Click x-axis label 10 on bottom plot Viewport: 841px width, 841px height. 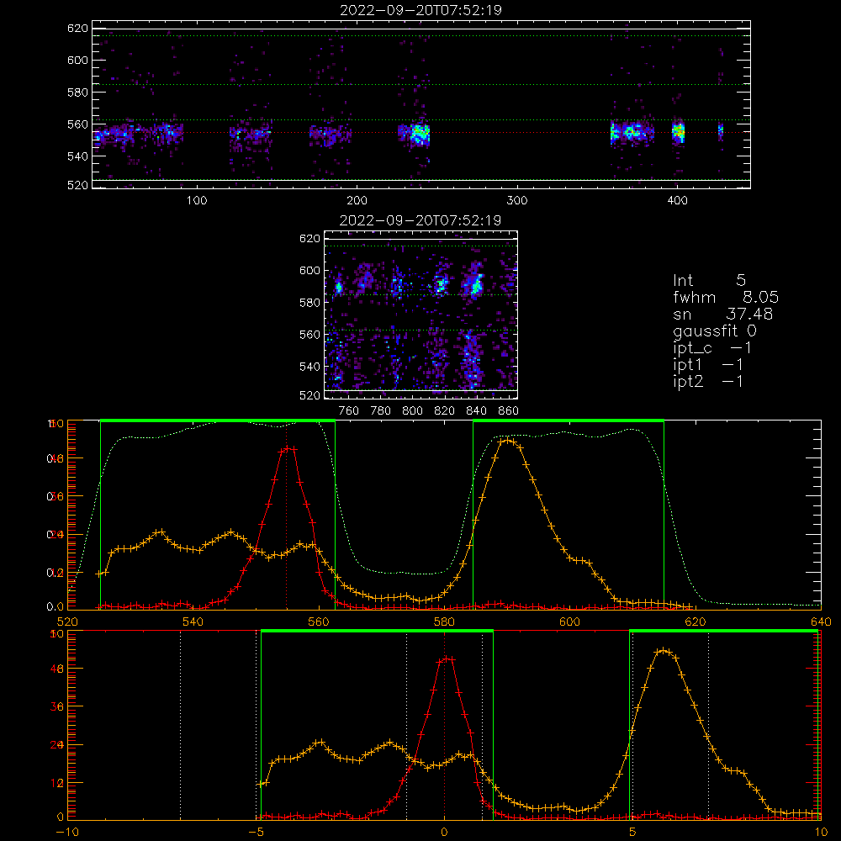point(821,833)
